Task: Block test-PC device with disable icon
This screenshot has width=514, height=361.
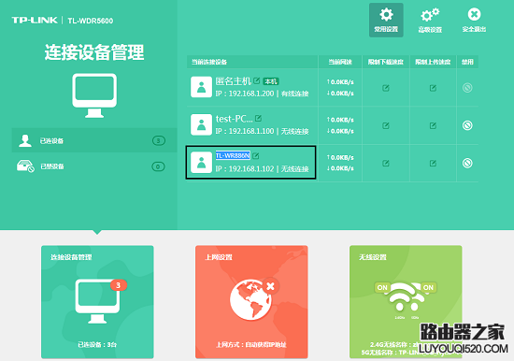Action: [x=467, y=125]
